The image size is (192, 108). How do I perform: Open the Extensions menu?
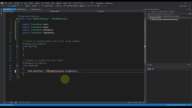click(x=58, y=3)
